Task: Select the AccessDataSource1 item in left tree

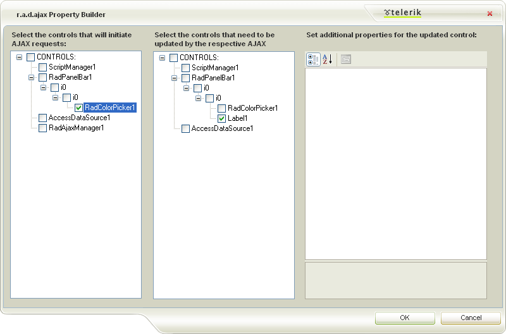Action: [79, 118]
